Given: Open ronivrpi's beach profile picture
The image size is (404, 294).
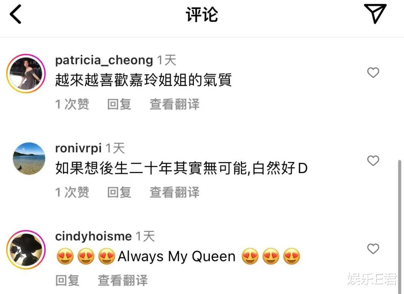Looking at the screenshot, I should (x=29, y=159).
